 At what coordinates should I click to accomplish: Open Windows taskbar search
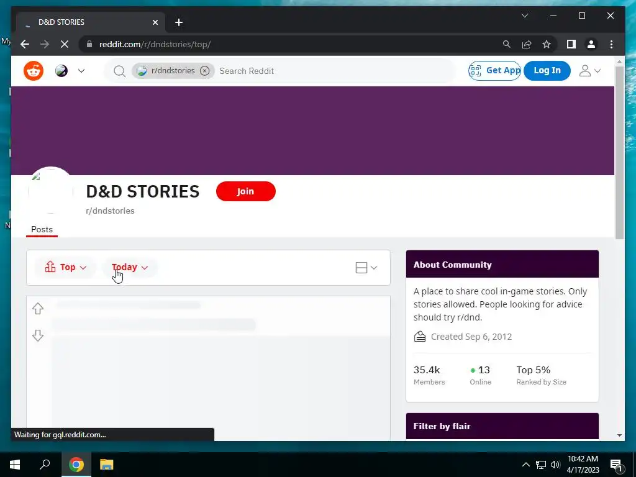pos(45,465)
